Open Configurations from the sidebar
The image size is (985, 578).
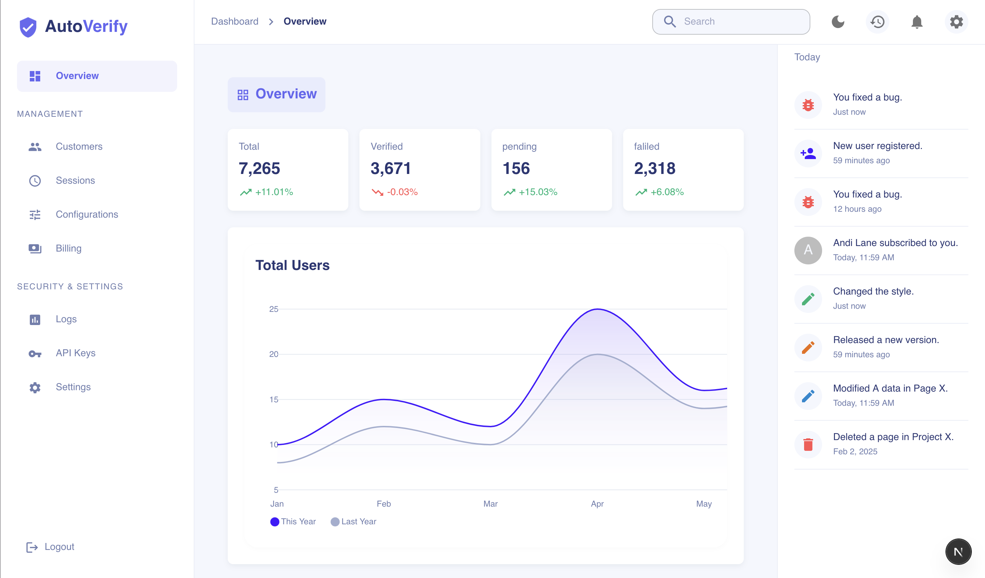coord(87,214)
